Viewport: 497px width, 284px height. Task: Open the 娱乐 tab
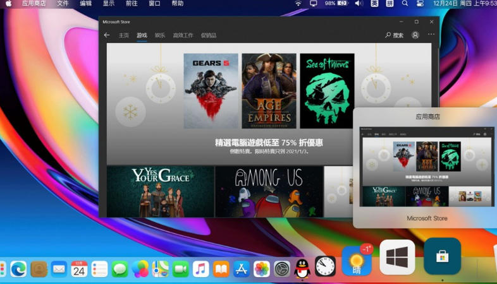click(160, 35)
